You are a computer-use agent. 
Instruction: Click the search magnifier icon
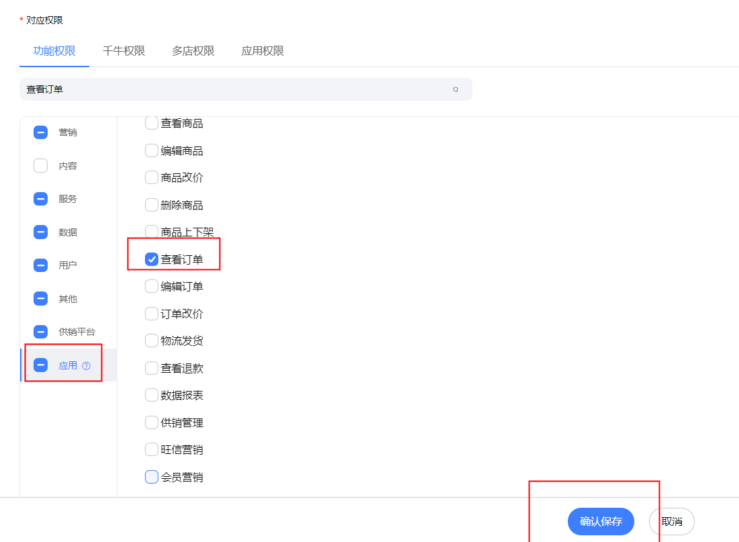click(456, 89)
